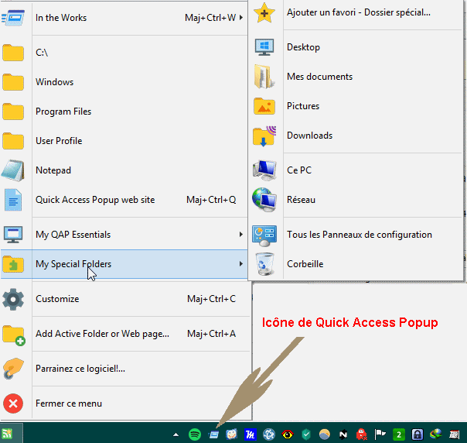Click the Quick Access Popup tray icon
467x443 pixels.
213,434
